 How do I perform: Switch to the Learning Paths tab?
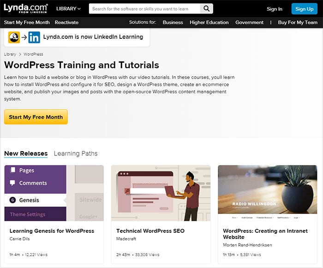coord(76,153)
